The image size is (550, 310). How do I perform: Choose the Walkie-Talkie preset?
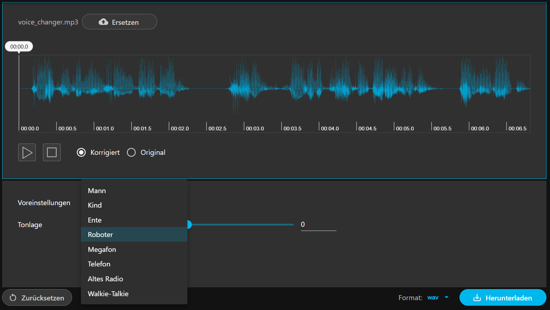tap(108, 294)
